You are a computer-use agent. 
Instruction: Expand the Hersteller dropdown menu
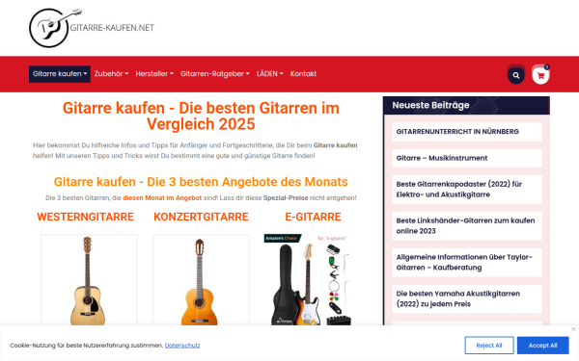(x=154, y=74)
